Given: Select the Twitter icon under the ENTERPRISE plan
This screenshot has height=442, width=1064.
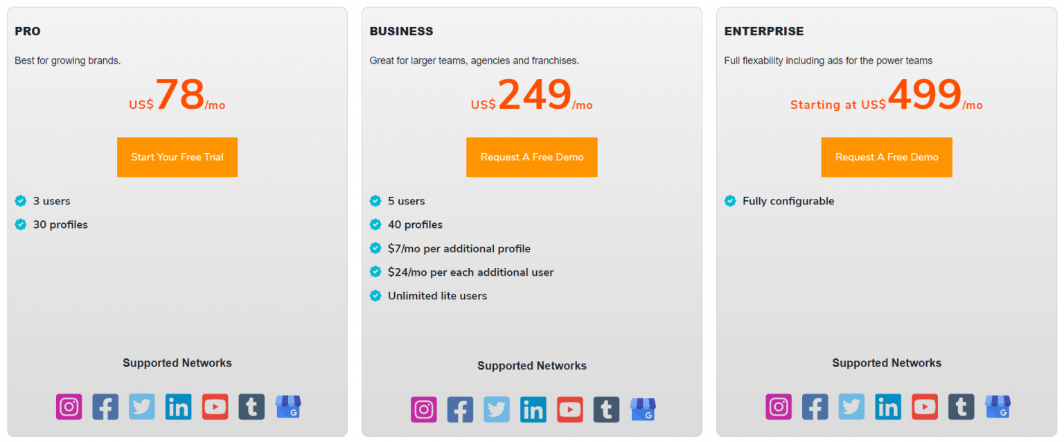Looking at the screenshot, I should [x=852, y=407].
